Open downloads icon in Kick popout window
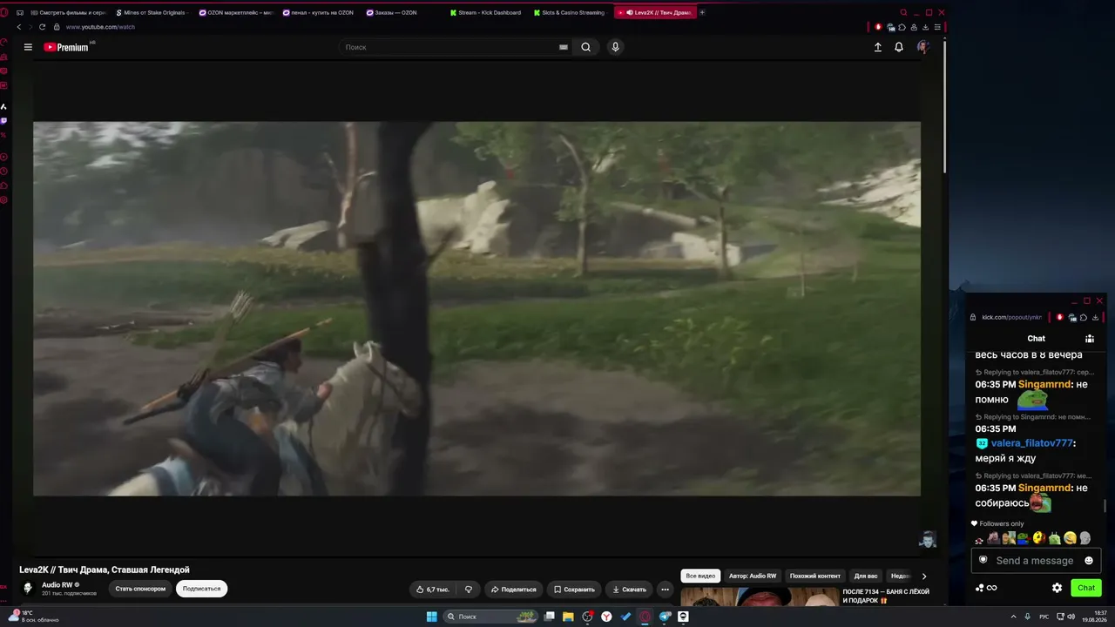The width and height of the screenshot is (1115, 627). [x=1095, y=317]
